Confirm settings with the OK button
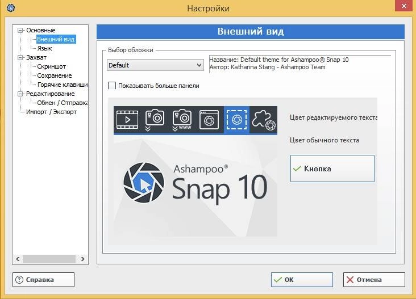This screenshot has height=299, width=416. [x=302, y=280]
